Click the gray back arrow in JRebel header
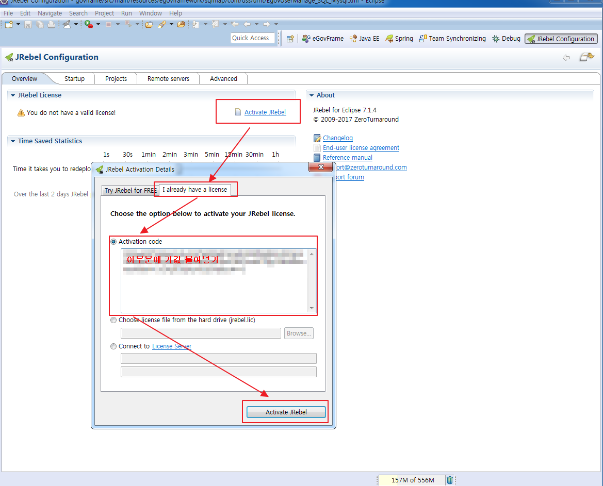Image resolution: width=603 pixels, height=486 pixels. (566, 58)
